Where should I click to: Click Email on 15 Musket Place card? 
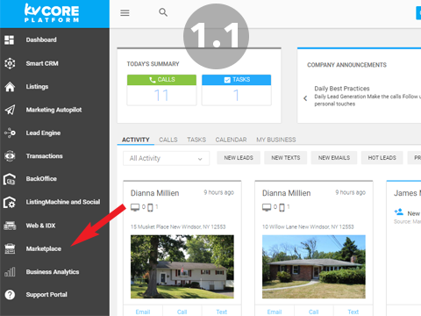pos(143,312)
